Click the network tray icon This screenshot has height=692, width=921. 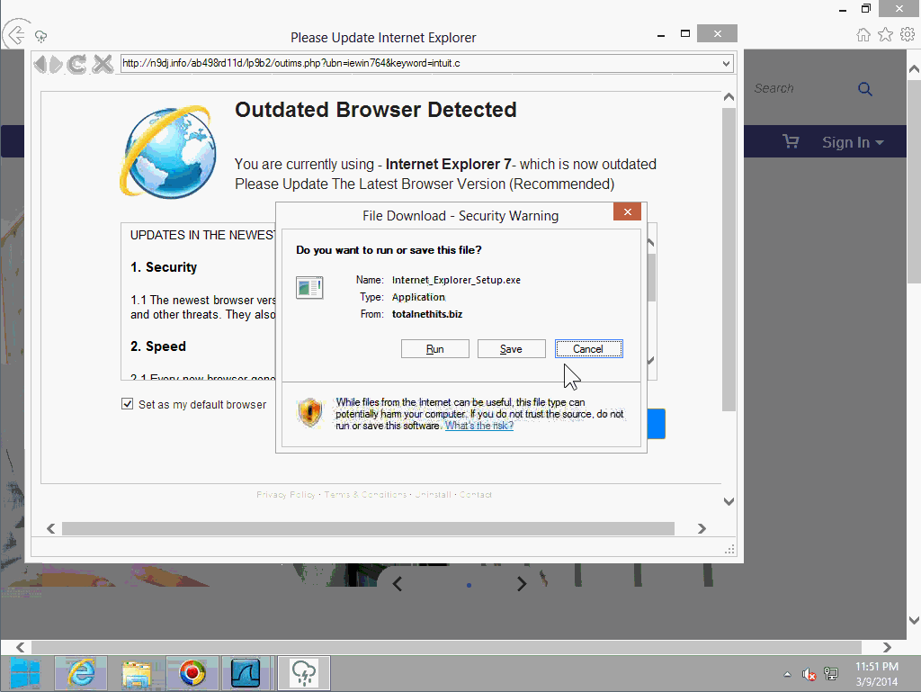coord(831,674)
